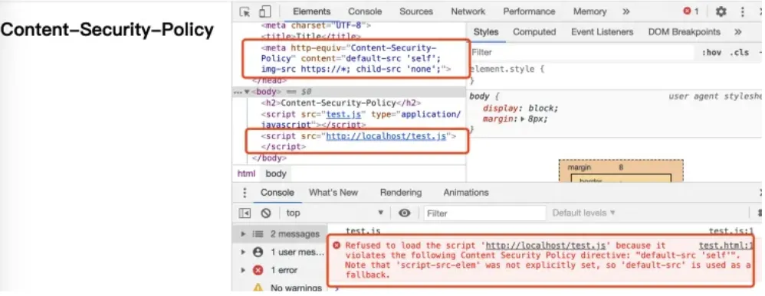Click the html breadcrumb item

246,174
